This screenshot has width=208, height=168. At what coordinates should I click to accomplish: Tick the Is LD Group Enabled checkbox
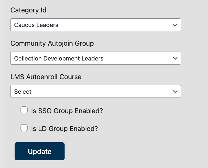tap(24, 128)
